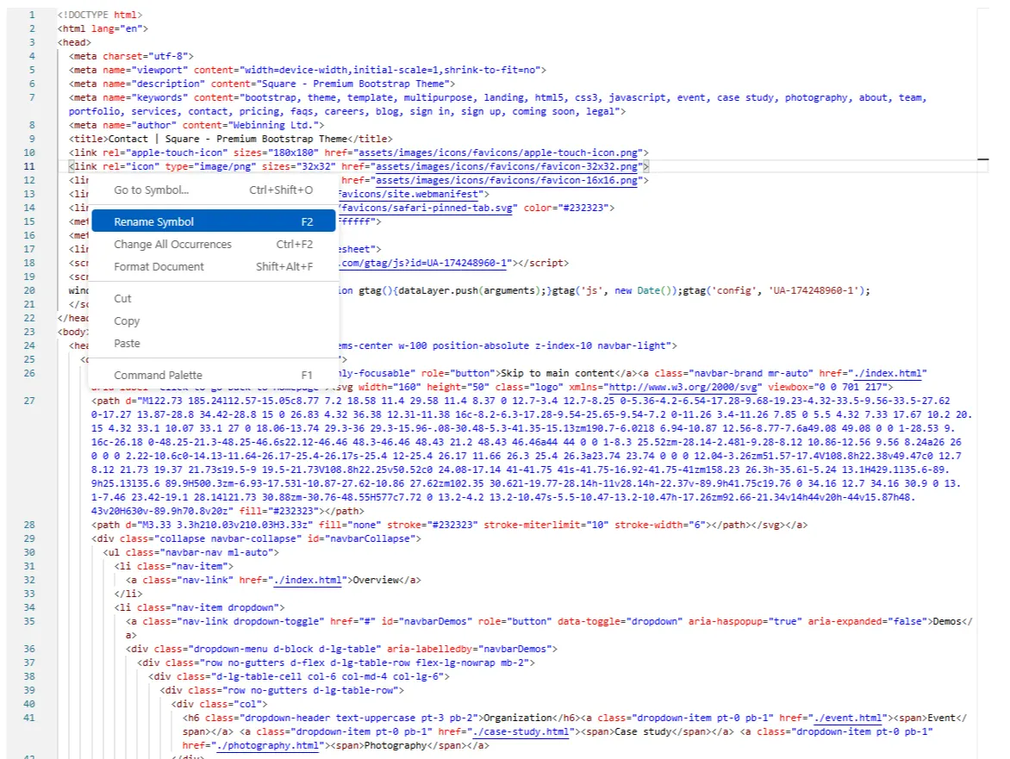The height and width of the screenshot is (759, 1010).
Task: Click 'UA-174248960-1' in gtag config call
Action: [813, 290]
